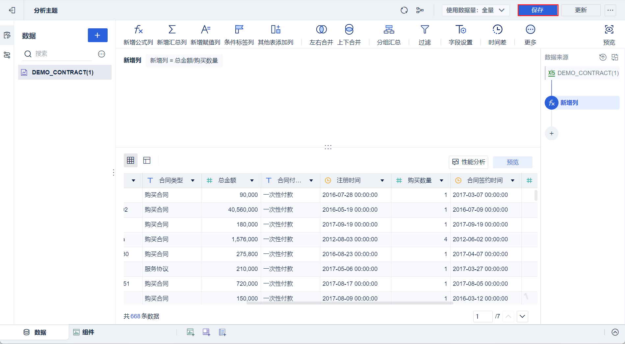Switch to grid table view
This screenshot has width=625, height=344.
131,160
